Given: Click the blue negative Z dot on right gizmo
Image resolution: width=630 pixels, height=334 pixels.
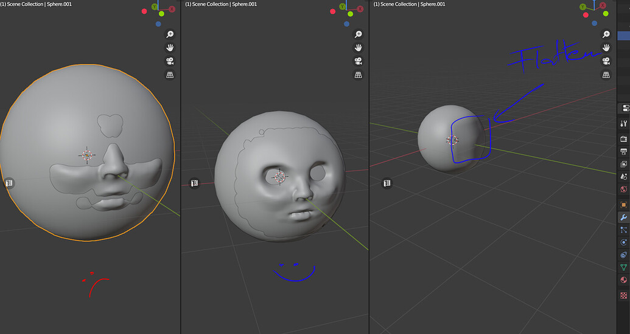Looking at the screenshot, I should [594, 24].
